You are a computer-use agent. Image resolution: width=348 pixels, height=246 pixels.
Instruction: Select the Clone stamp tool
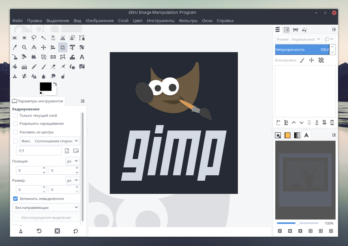[x=15, y=76]
